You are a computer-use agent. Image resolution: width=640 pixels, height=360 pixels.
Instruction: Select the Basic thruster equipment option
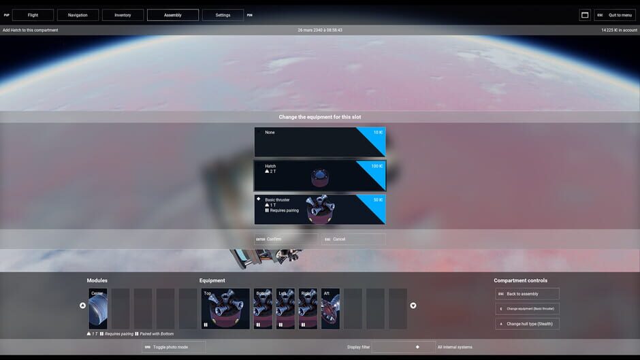[320, 210]
